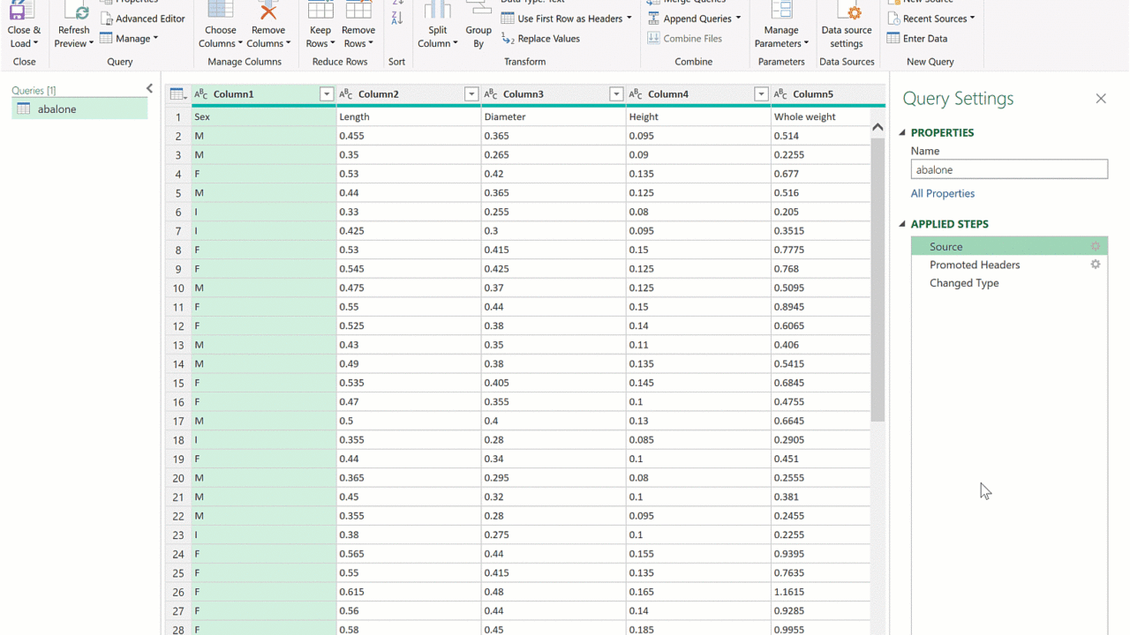This screenshot has height=635, width=1130.
Task: Click gear icon beside Source step
Action: point(1096,247)
